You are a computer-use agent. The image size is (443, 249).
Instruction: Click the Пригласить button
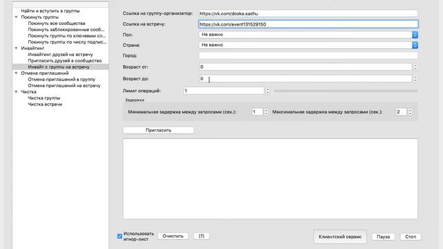point(159,130)
